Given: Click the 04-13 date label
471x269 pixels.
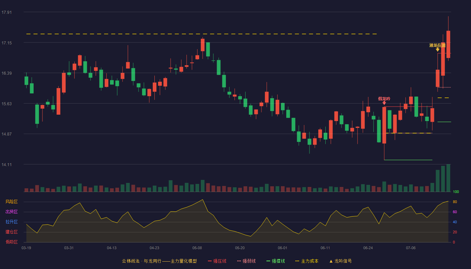Looking at the screenshot, I should click(112, 248).
